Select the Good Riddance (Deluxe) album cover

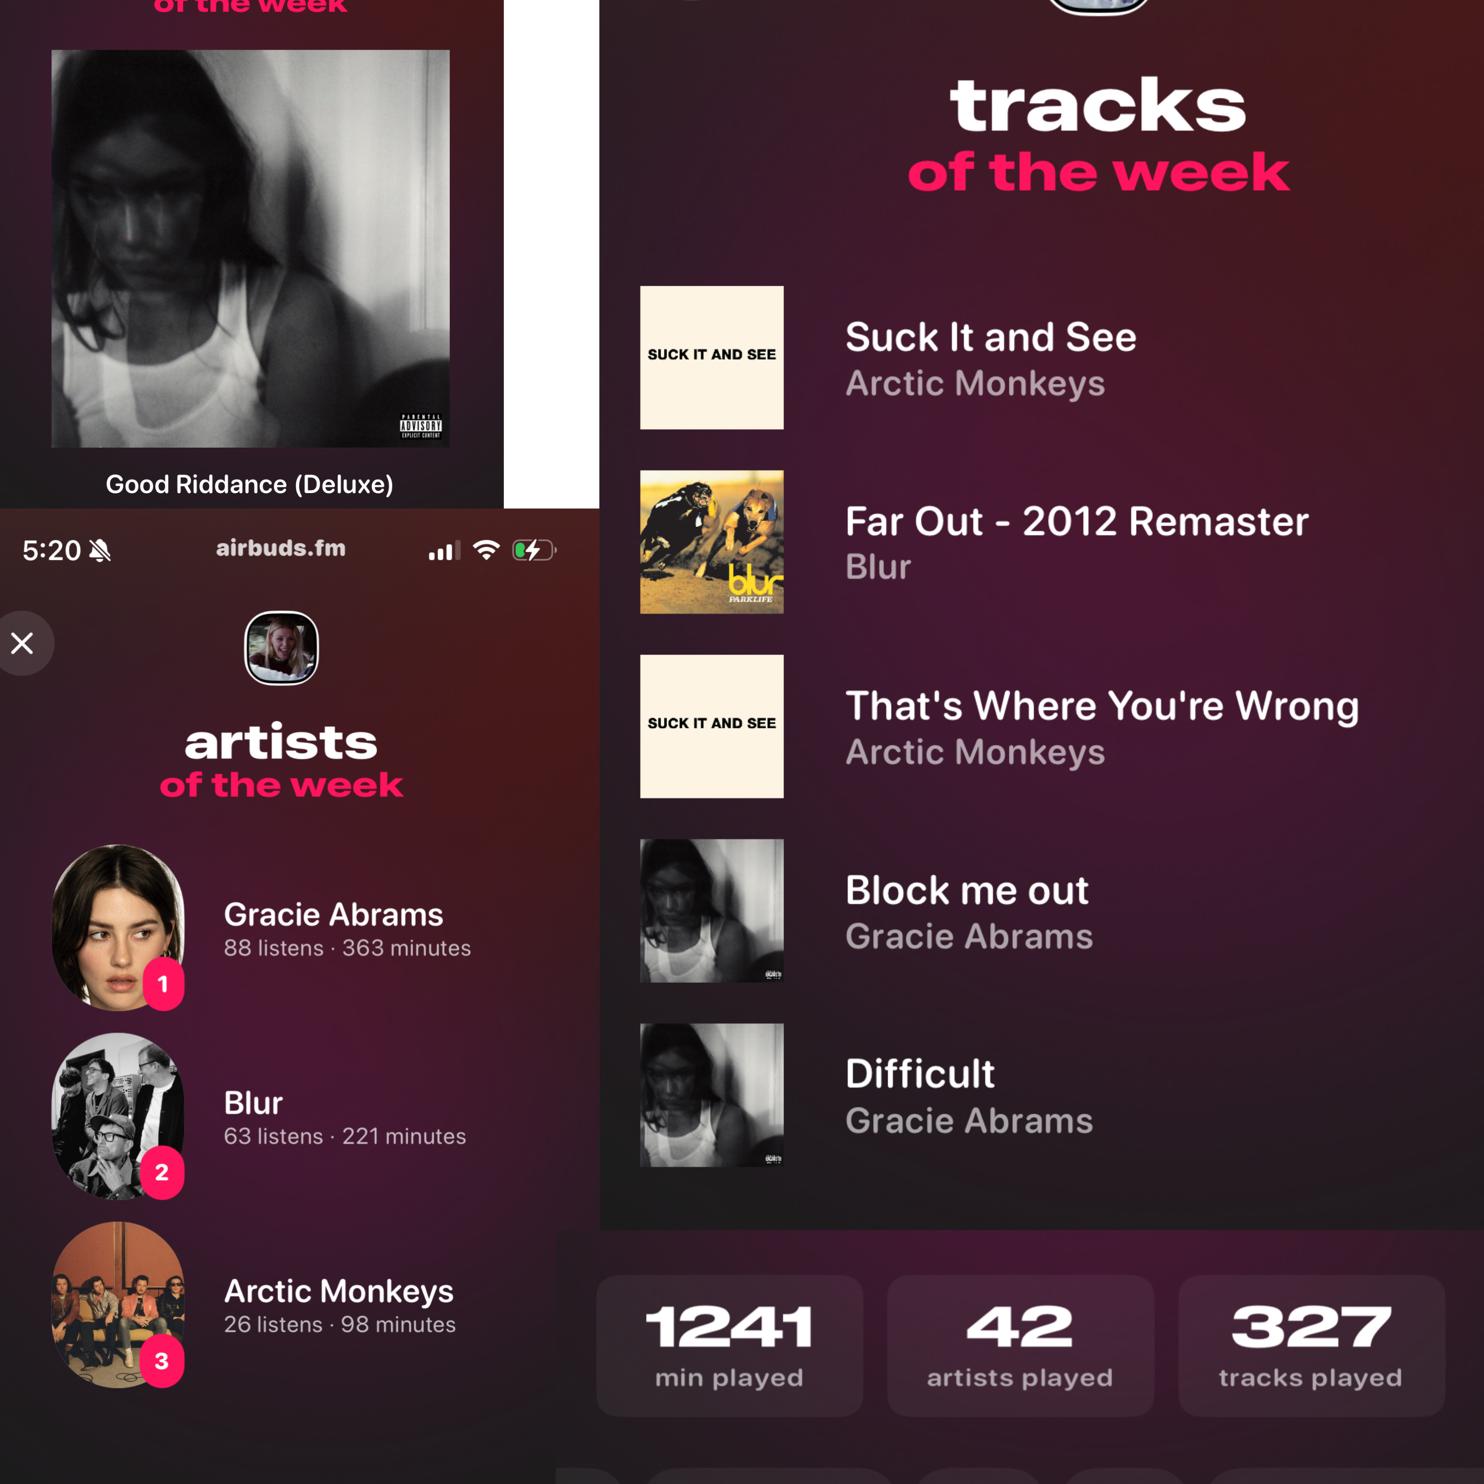click(x=251, y=249)
